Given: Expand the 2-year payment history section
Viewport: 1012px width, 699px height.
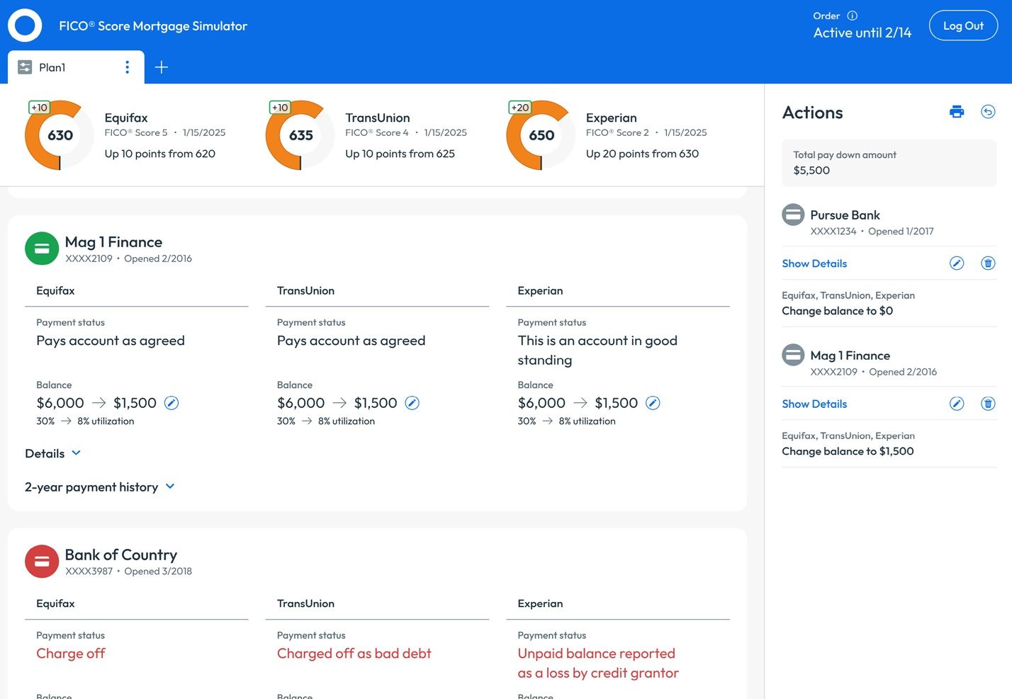Looking at the screenshot, I should (100, 487).
